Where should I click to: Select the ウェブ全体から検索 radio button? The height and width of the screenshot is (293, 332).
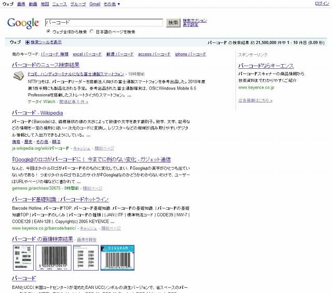pos(48,32)
